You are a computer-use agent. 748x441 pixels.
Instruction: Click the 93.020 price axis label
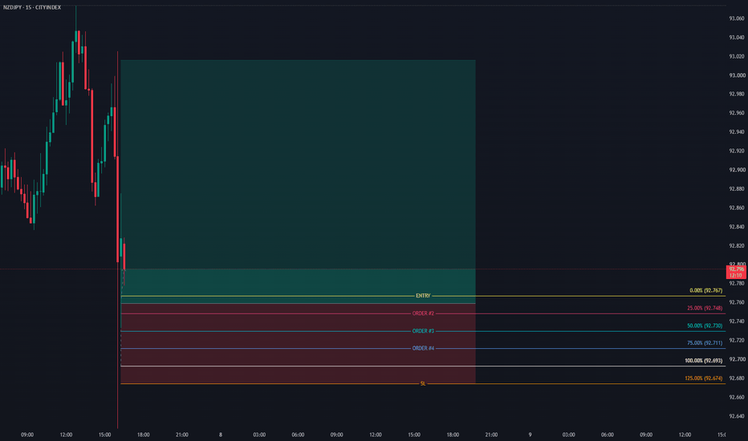click(737, 57)
